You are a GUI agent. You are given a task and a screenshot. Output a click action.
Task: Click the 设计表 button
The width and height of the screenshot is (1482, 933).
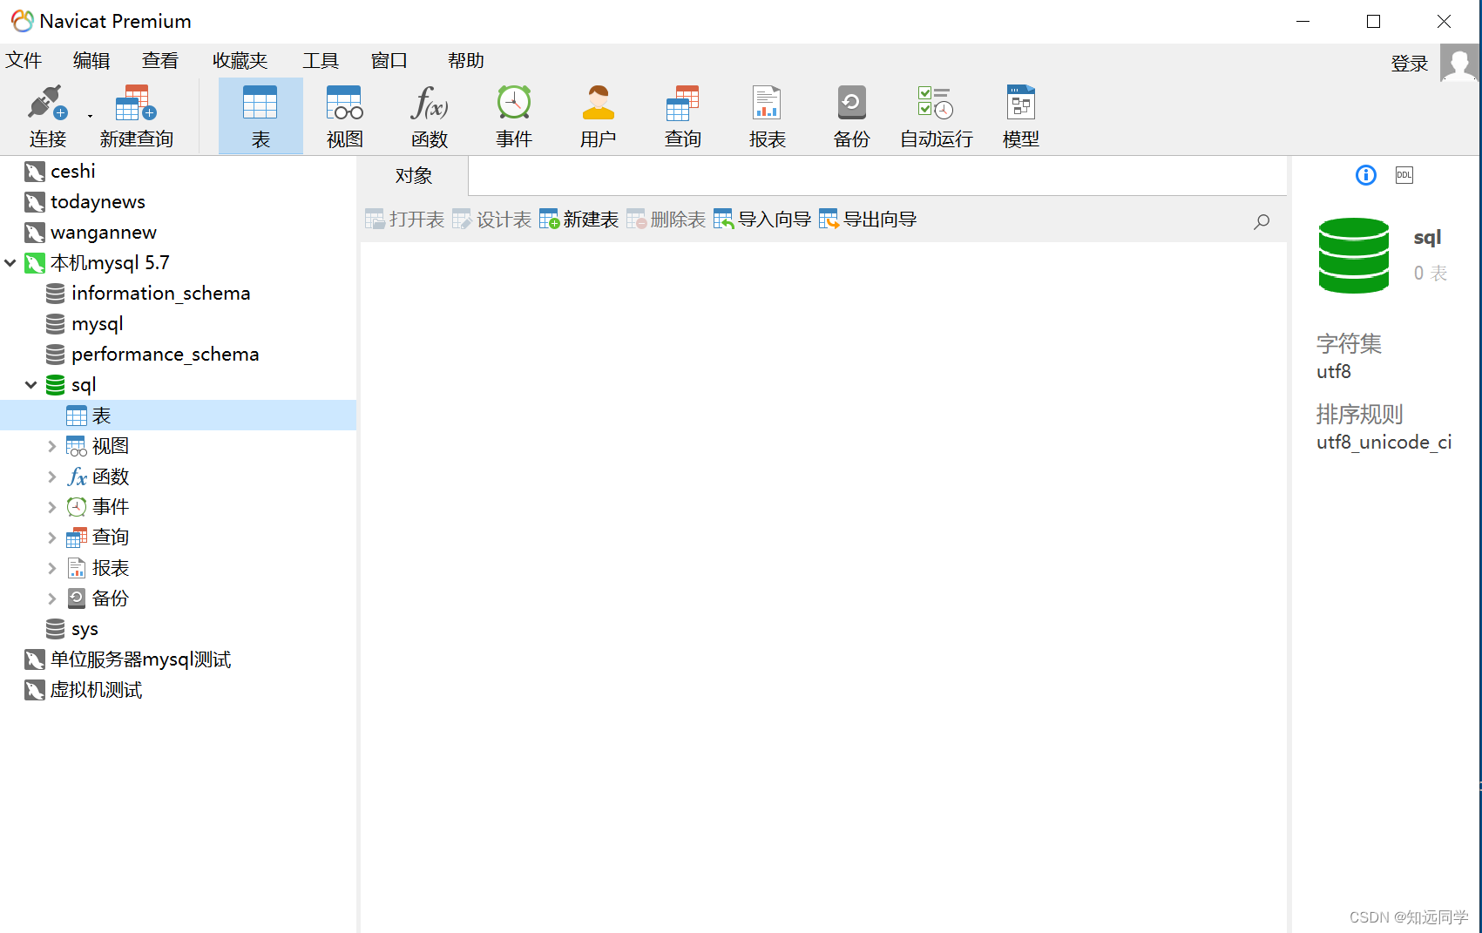(492, 220)
